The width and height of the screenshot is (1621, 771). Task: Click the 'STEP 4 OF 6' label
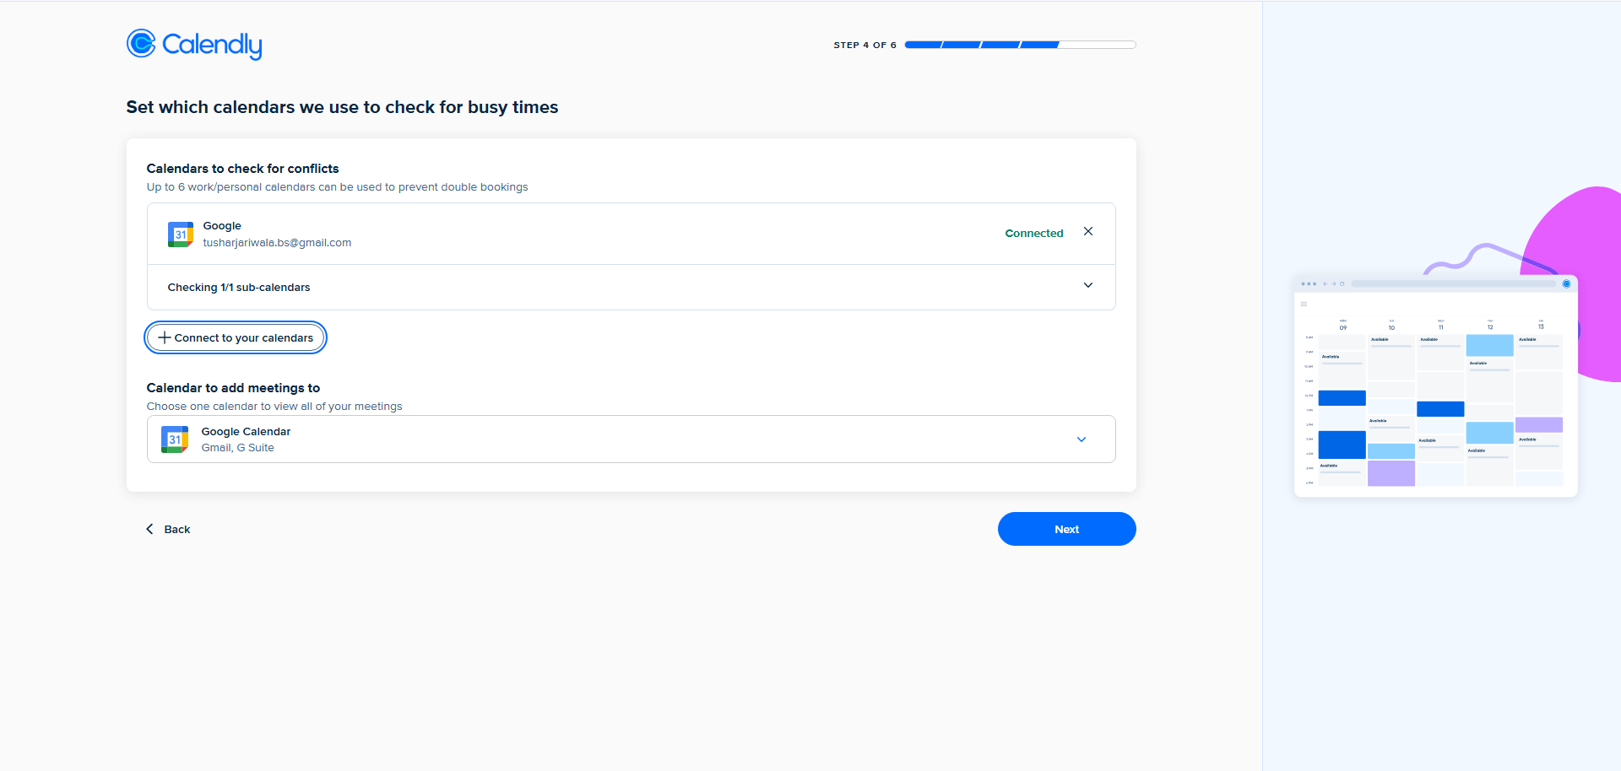864,45
